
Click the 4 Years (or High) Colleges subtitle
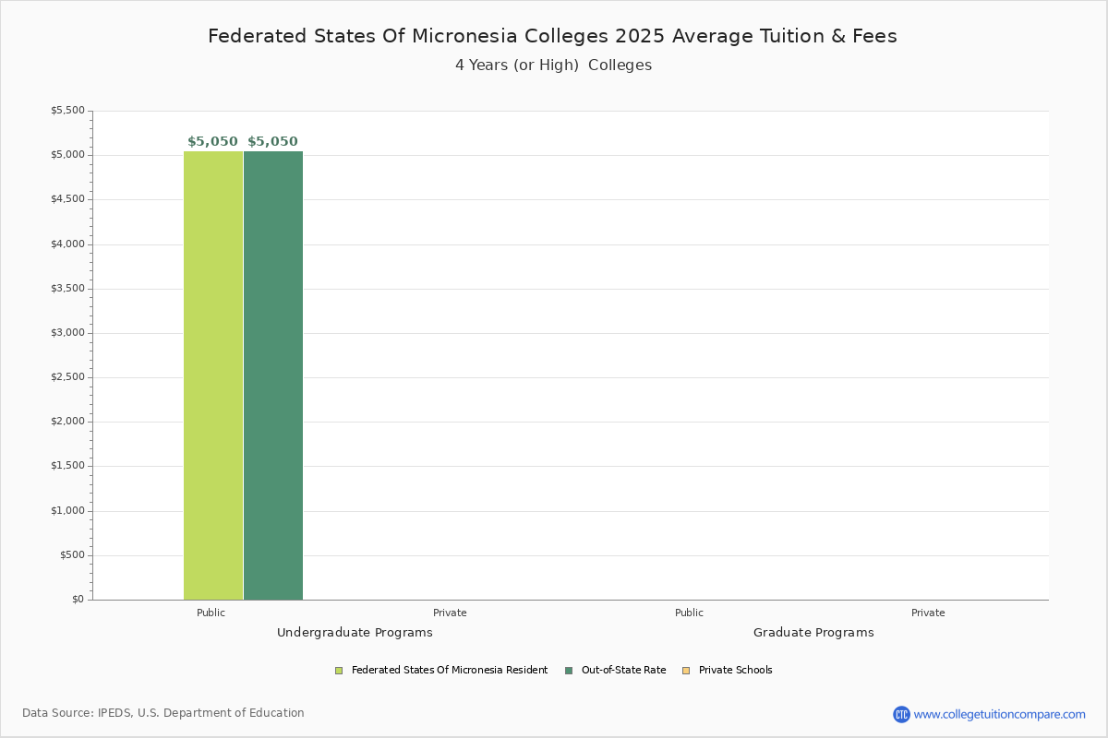(x=553, y=65)
